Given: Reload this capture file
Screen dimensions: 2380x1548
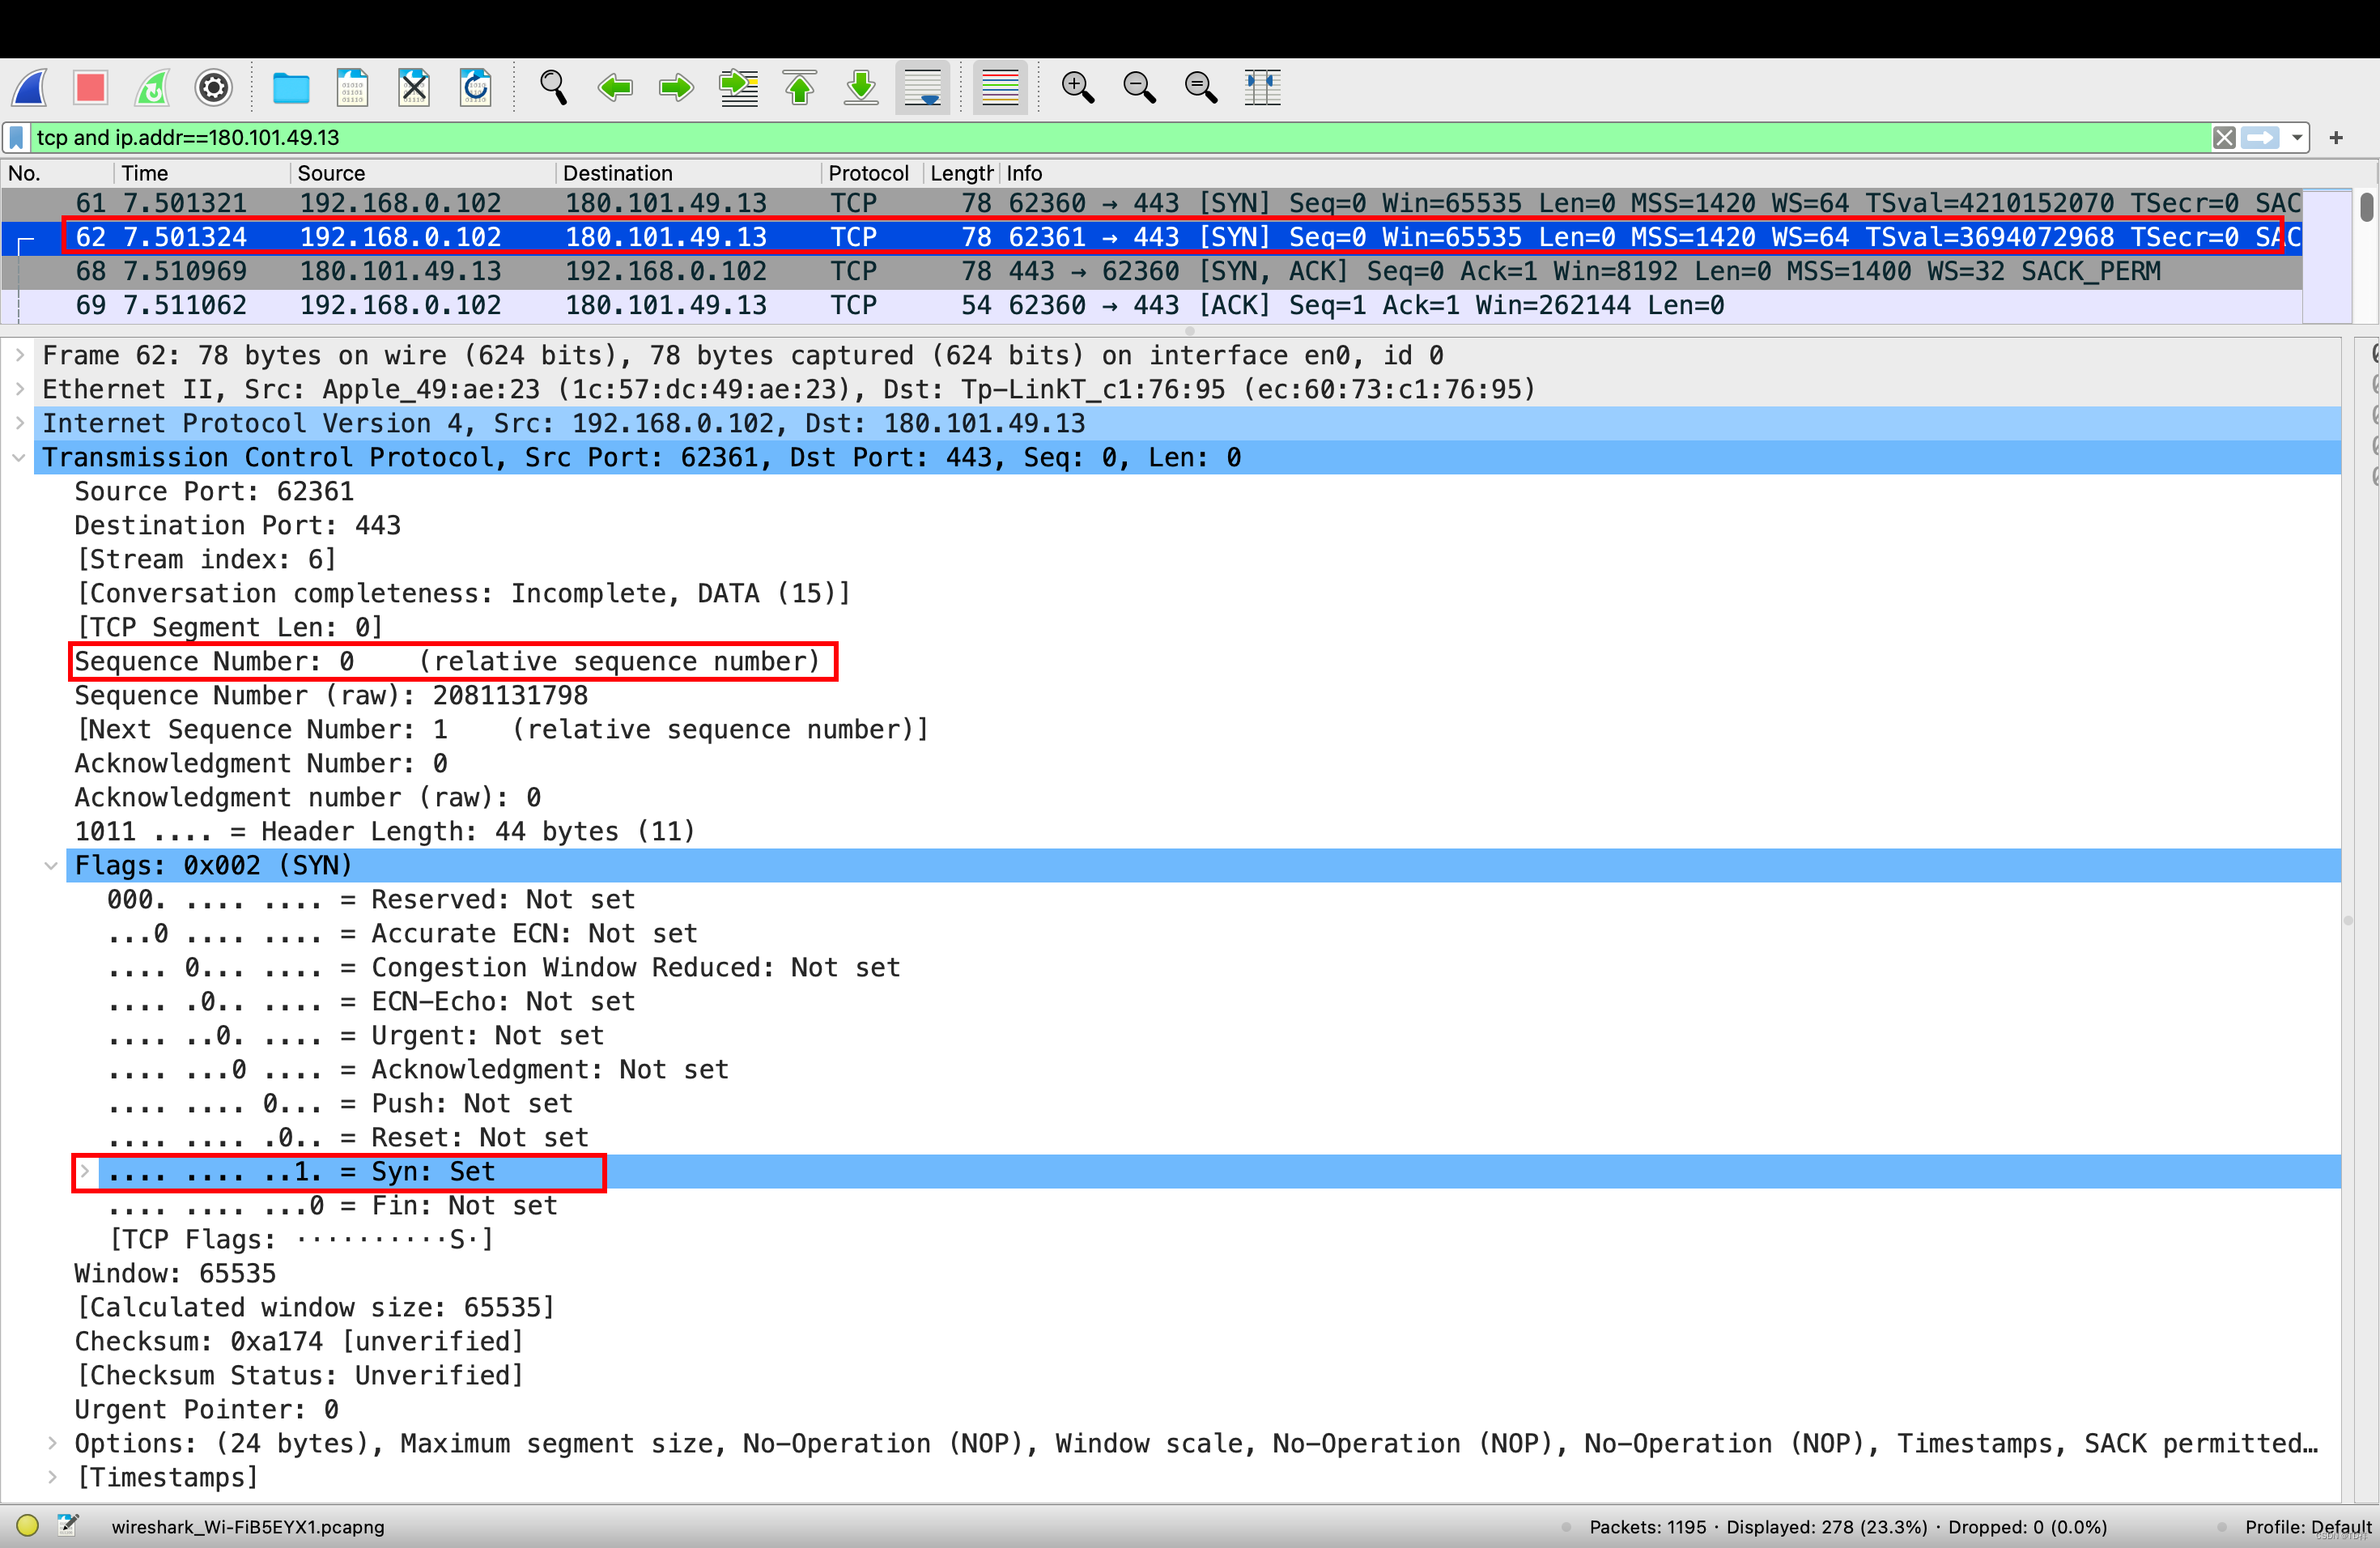Looking at the screenshot, I should [x=475, y=87].
